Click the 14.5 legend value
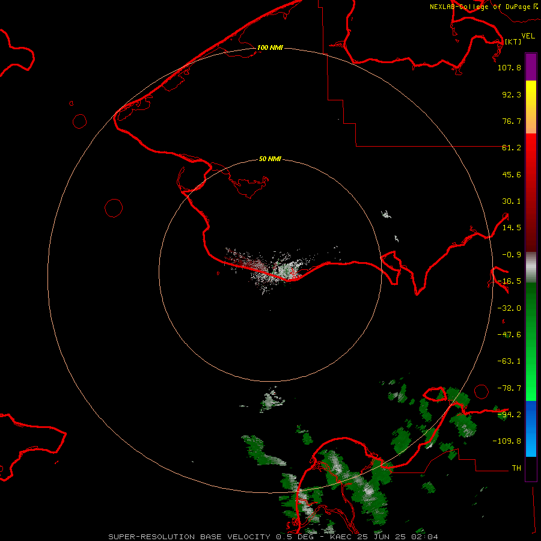This screenshot has height=541, width=541. tap(512, 228)
